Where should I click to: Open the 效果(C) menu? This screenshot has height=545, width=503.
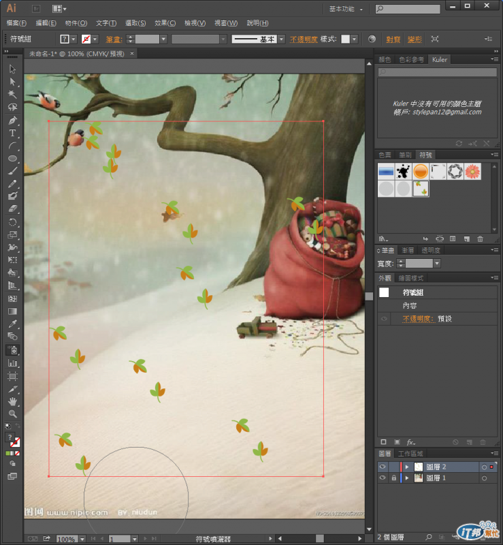(x=165, y=23)
